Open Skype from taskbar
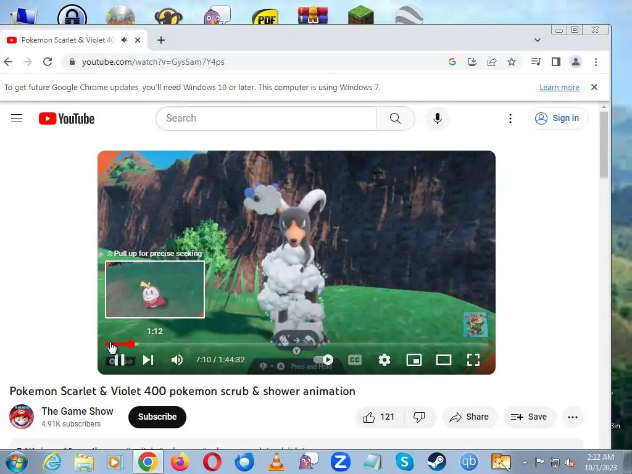Screen dimensions: 632x474 click(x=404, y=462)
